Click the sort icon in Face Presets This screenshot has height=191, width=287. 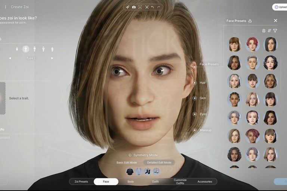point(269,31)
